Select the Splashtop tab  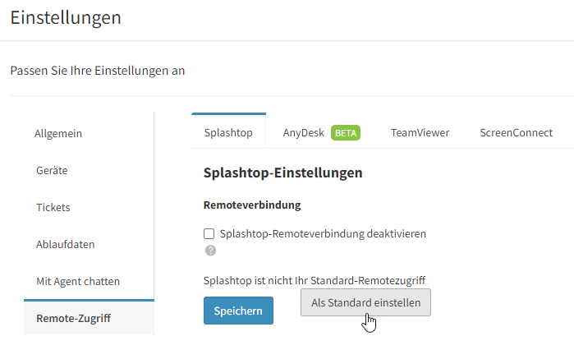tap(228, 131)
